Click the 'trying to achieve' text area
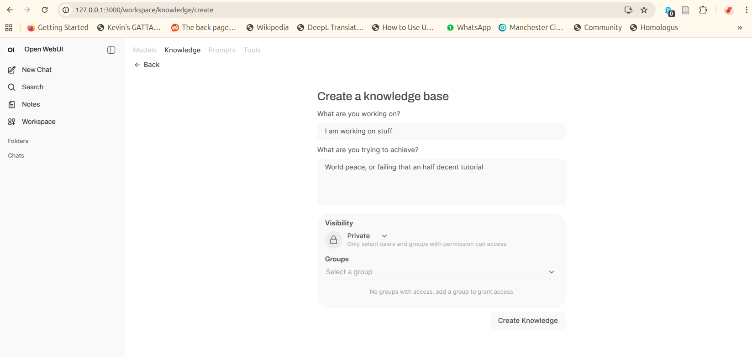752x357 pixels. (x=441, y=182)
